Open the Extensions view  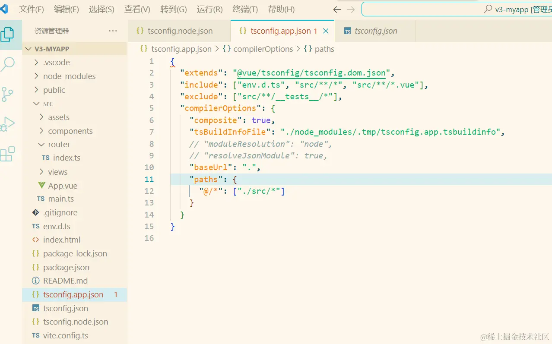click(x=7, y=154)
